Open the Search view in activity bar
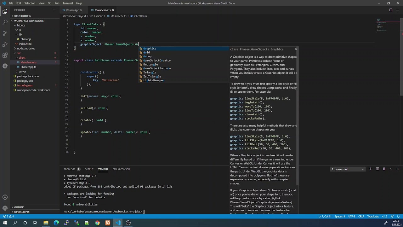Image resolution: width=403 pixels, height=227 pixels. pos(5,22)
